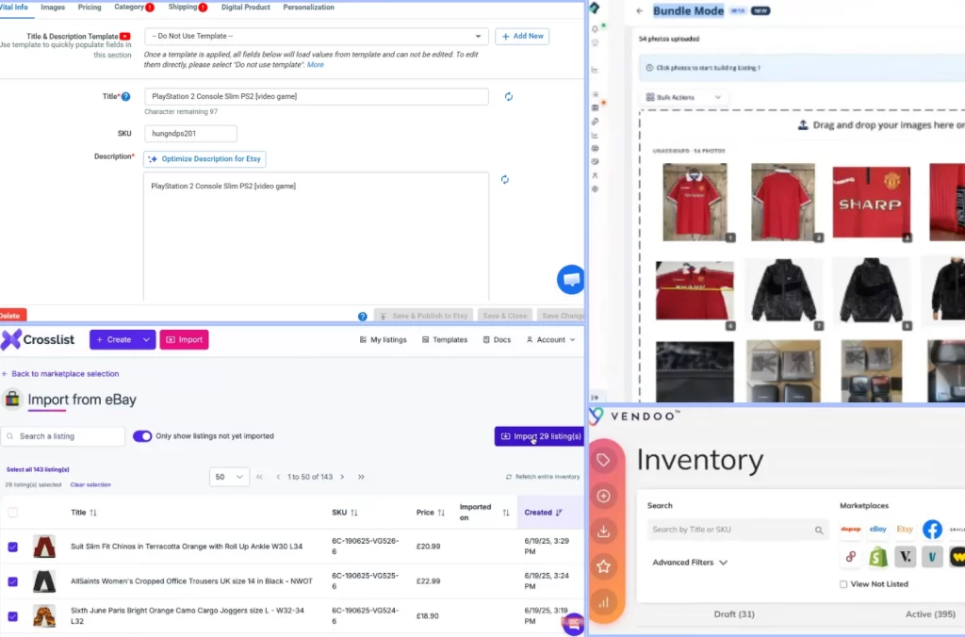This screenshot has height=637, width=965.
Task: Uncheck Sixth June Paris Cargo Joggers checkbox
Action: pyautogui.click(x=13, y=616)
